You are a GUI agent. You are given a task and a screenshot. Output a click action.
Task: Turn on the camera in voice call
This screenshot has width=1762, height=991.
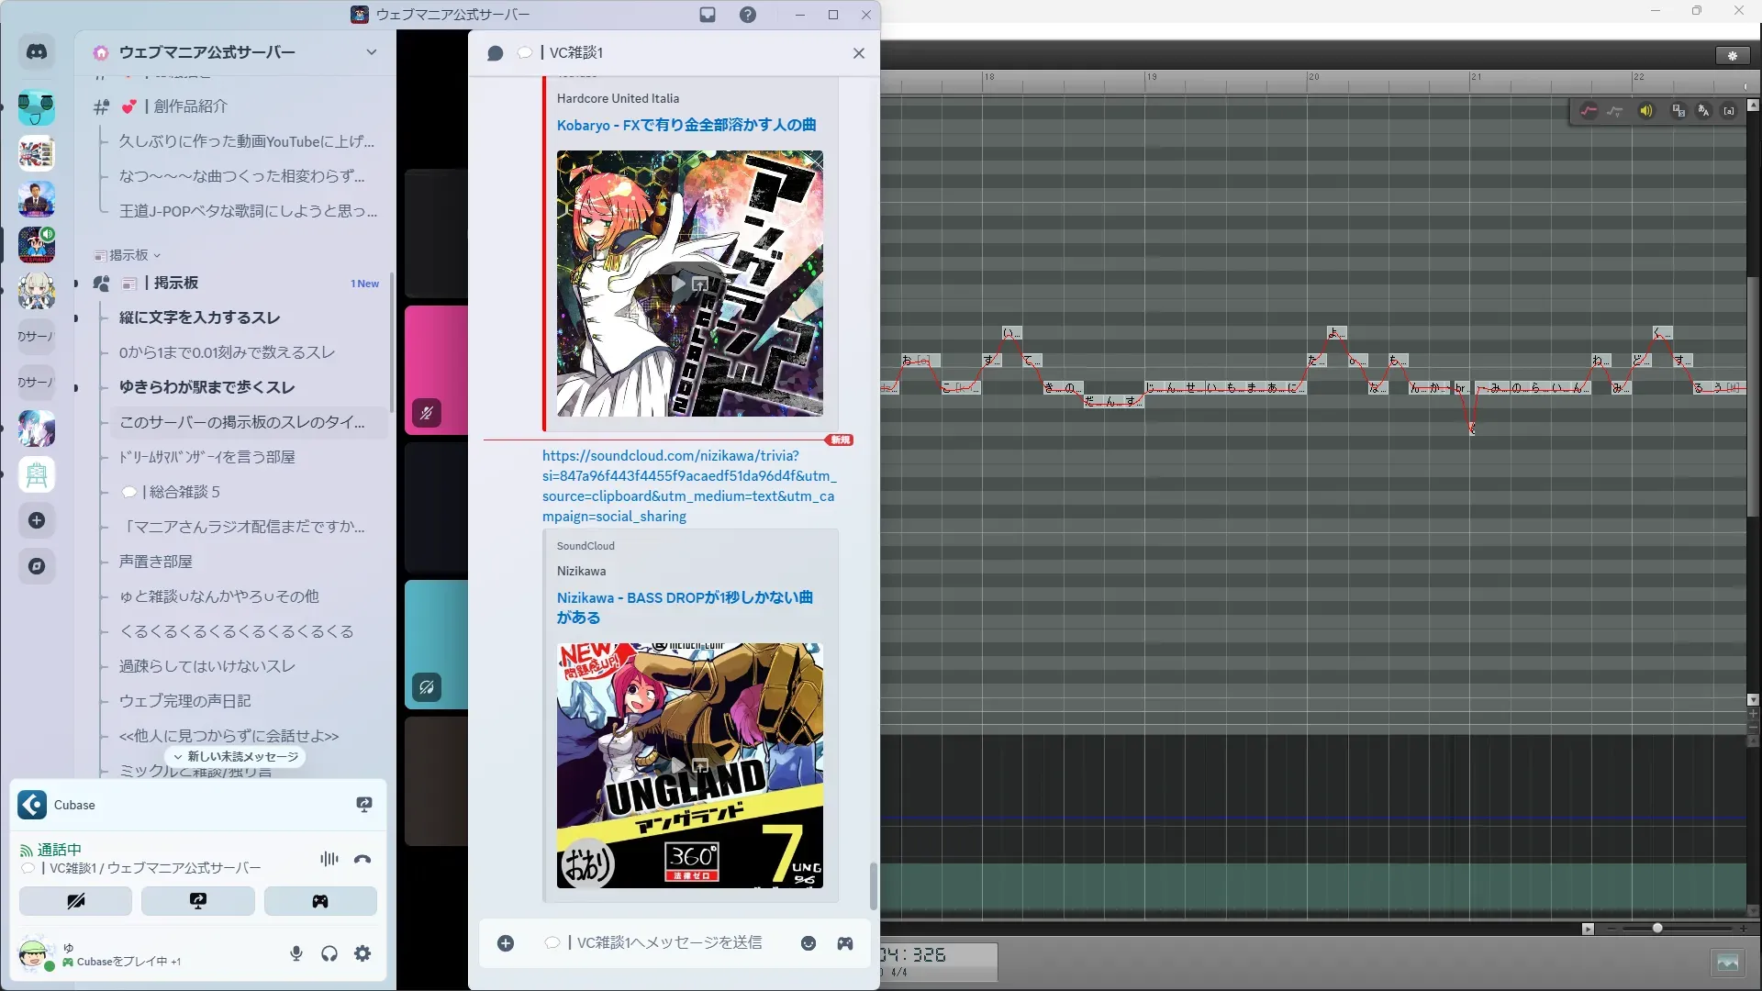click(75, 901)
